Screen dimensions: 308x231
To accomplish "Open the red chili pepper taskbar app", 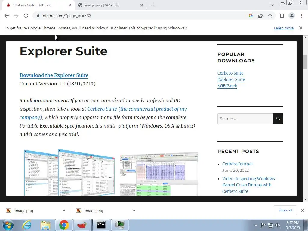I will (x=82, y=225).
